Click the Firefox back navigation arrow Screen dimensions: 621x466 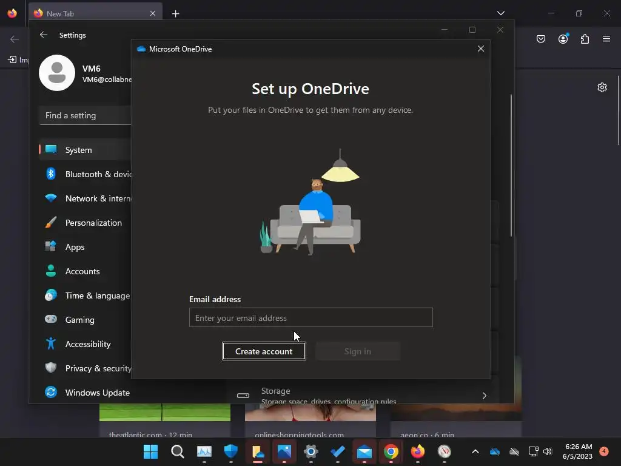click(15, 39)
